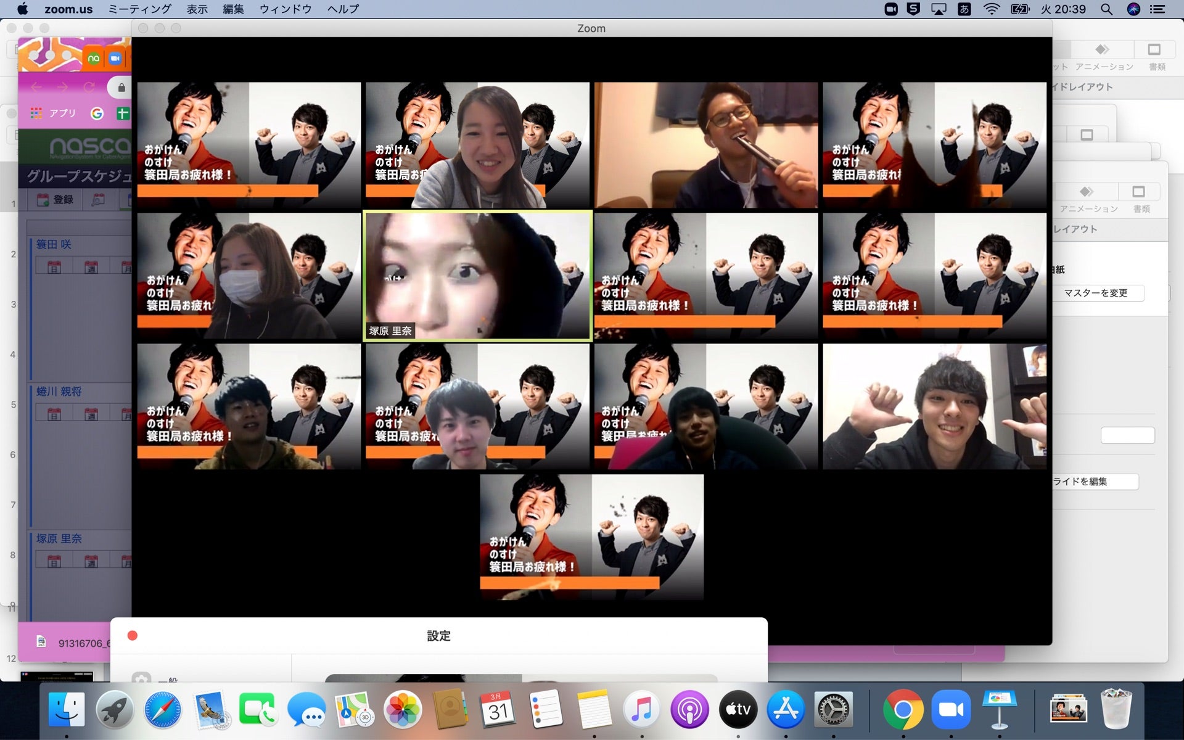Select the man brushing teeth video tile
The image size is (1184, 740).
706,145
